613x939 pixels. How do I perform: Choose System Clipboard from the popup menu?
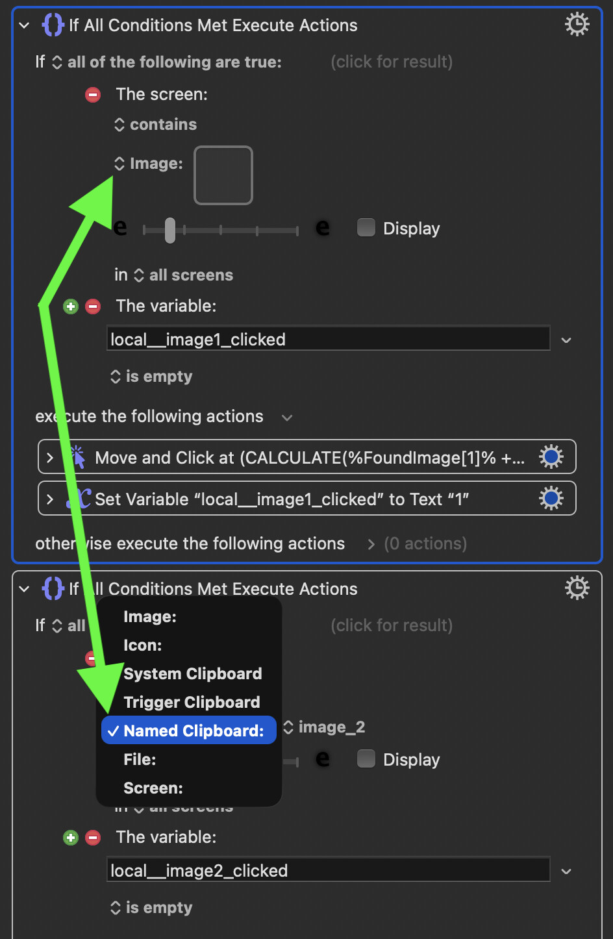pos(192,674)
